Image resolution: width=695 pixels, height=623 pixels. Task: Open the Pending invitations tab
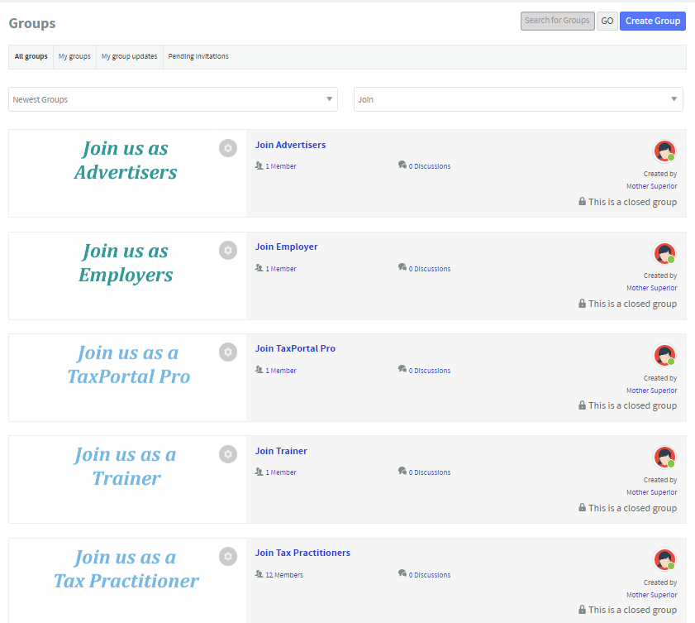point(198,57)
